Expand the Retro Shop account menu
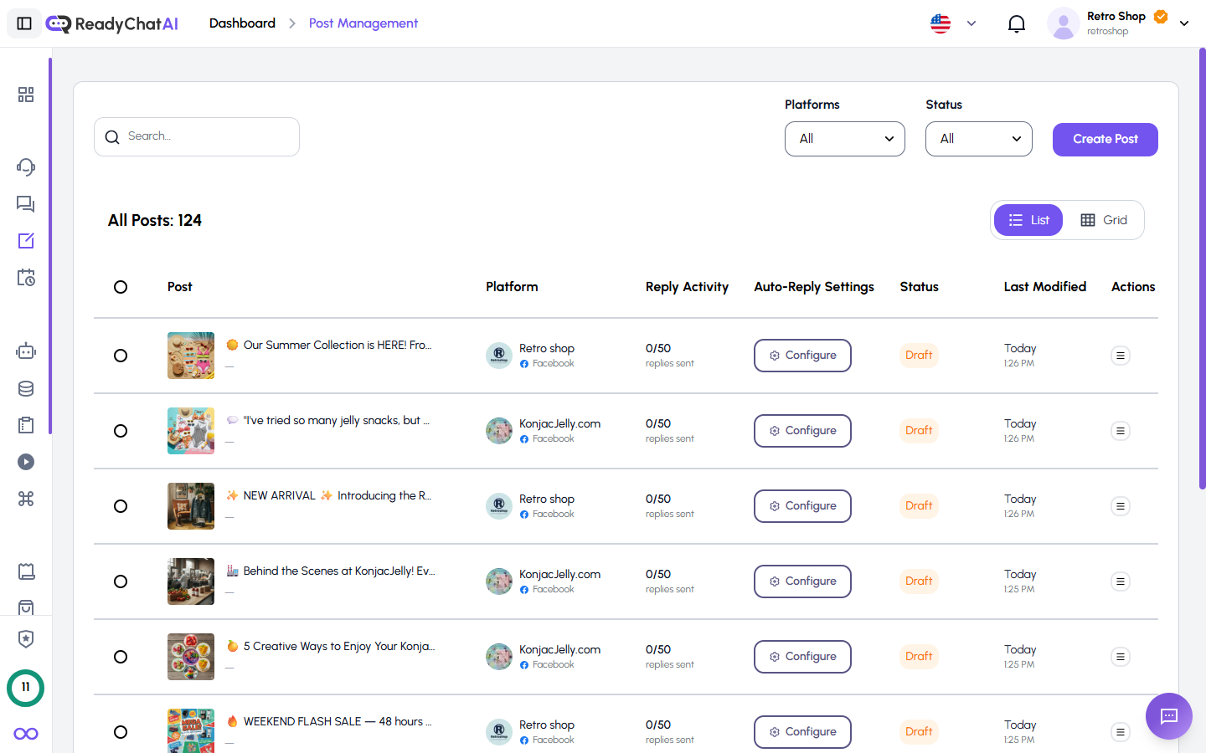This screenshot has height=753, width=1206. [1184, 23]
